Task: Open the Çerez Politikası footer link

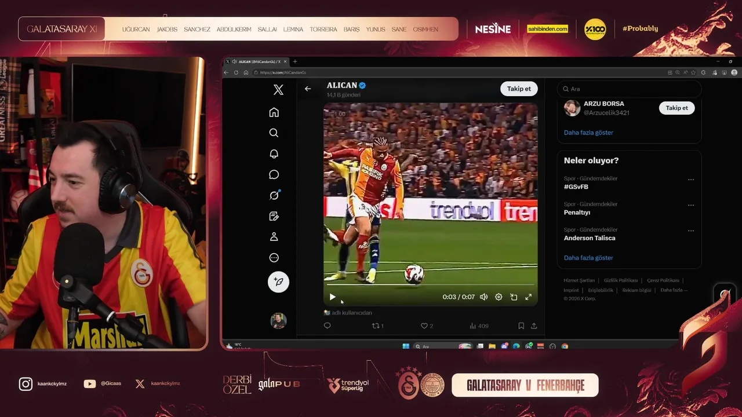Action: coord(663,280)
